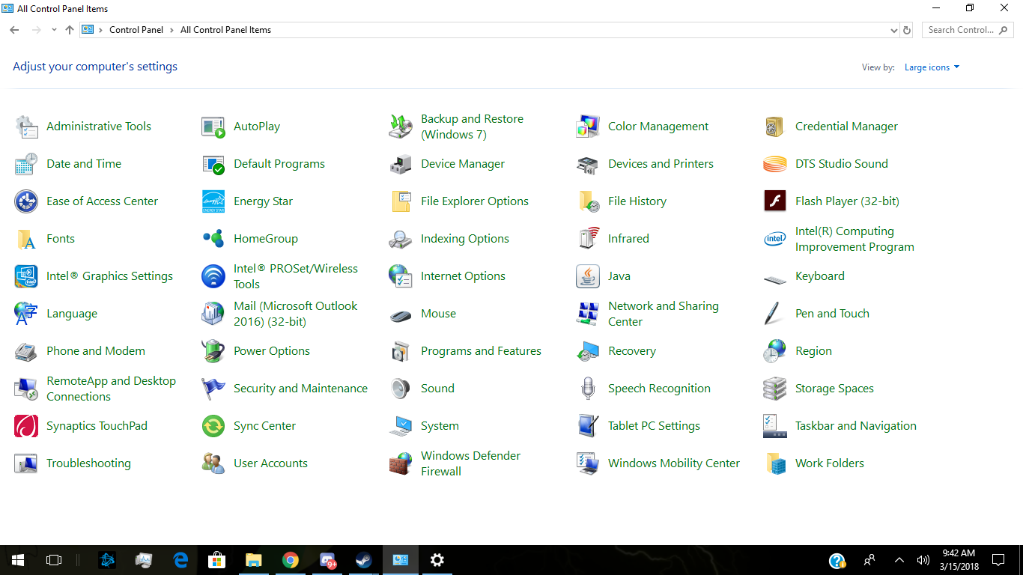Screen dimensions: 1023x575
Task: Click the Up to parent folder arrow
Action: [x=70, y=30]
